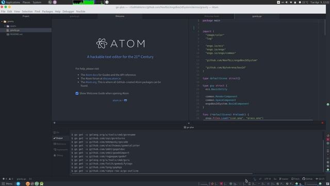Screen dimensions: 330x186
Task: Collapse bottom panel with the chevron
Action: coord(189,123)
